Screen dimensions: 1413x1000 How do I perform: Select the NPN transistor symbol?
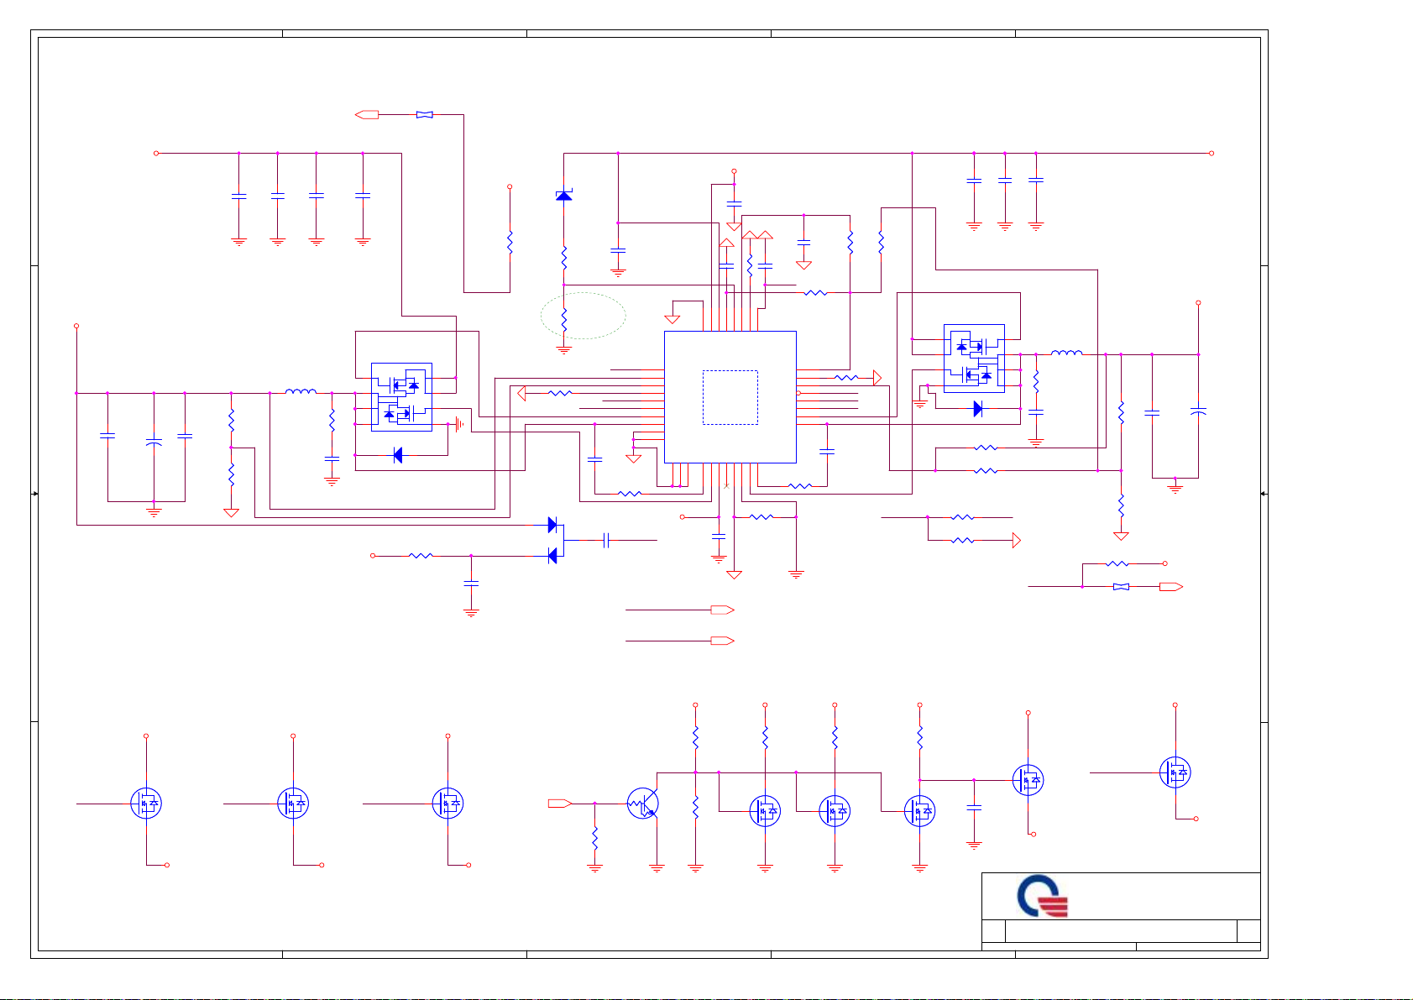coord(643,804)
